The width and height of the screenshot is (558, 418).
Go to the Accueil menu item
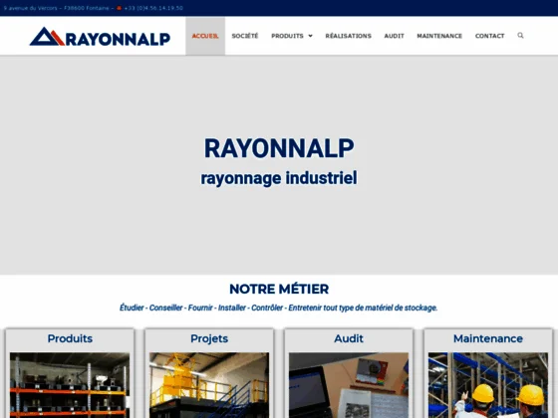(x=205, y=36)
